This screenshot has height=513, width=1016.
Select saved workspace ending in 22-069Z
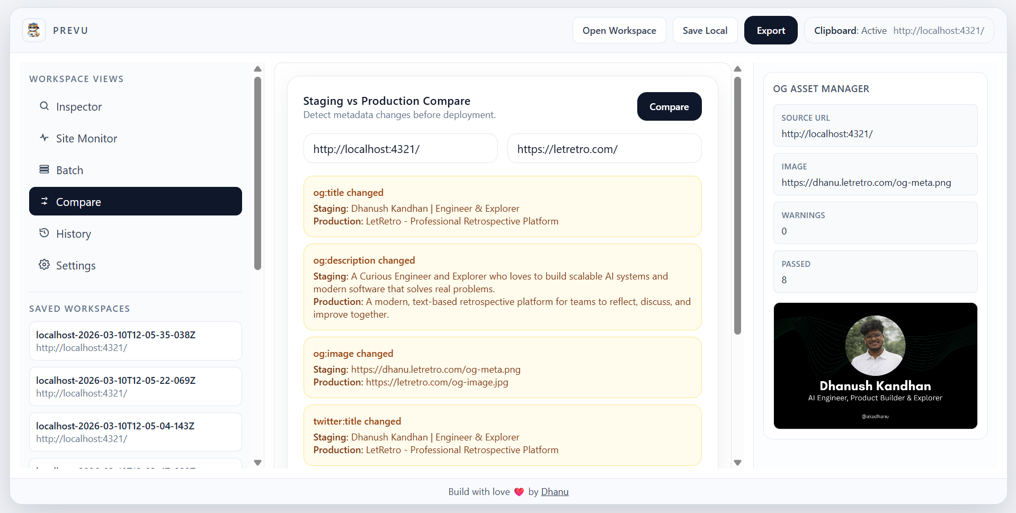[x=135, y=386]
